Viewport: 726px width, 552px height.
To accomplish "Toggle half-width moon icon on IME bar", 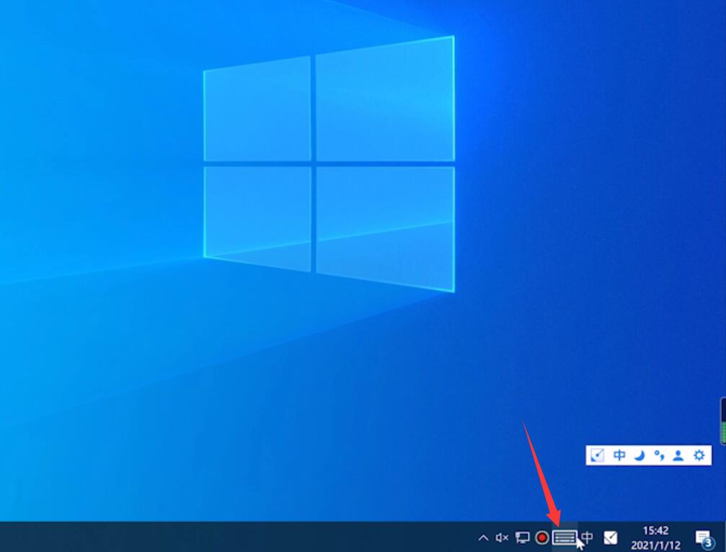I will (x=639, y=456).
